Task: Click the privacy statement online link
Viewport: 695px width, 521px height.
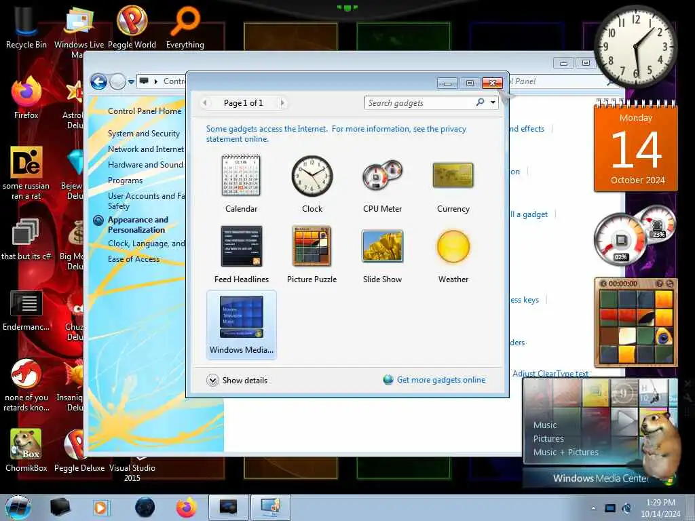Action: (336, 134)
